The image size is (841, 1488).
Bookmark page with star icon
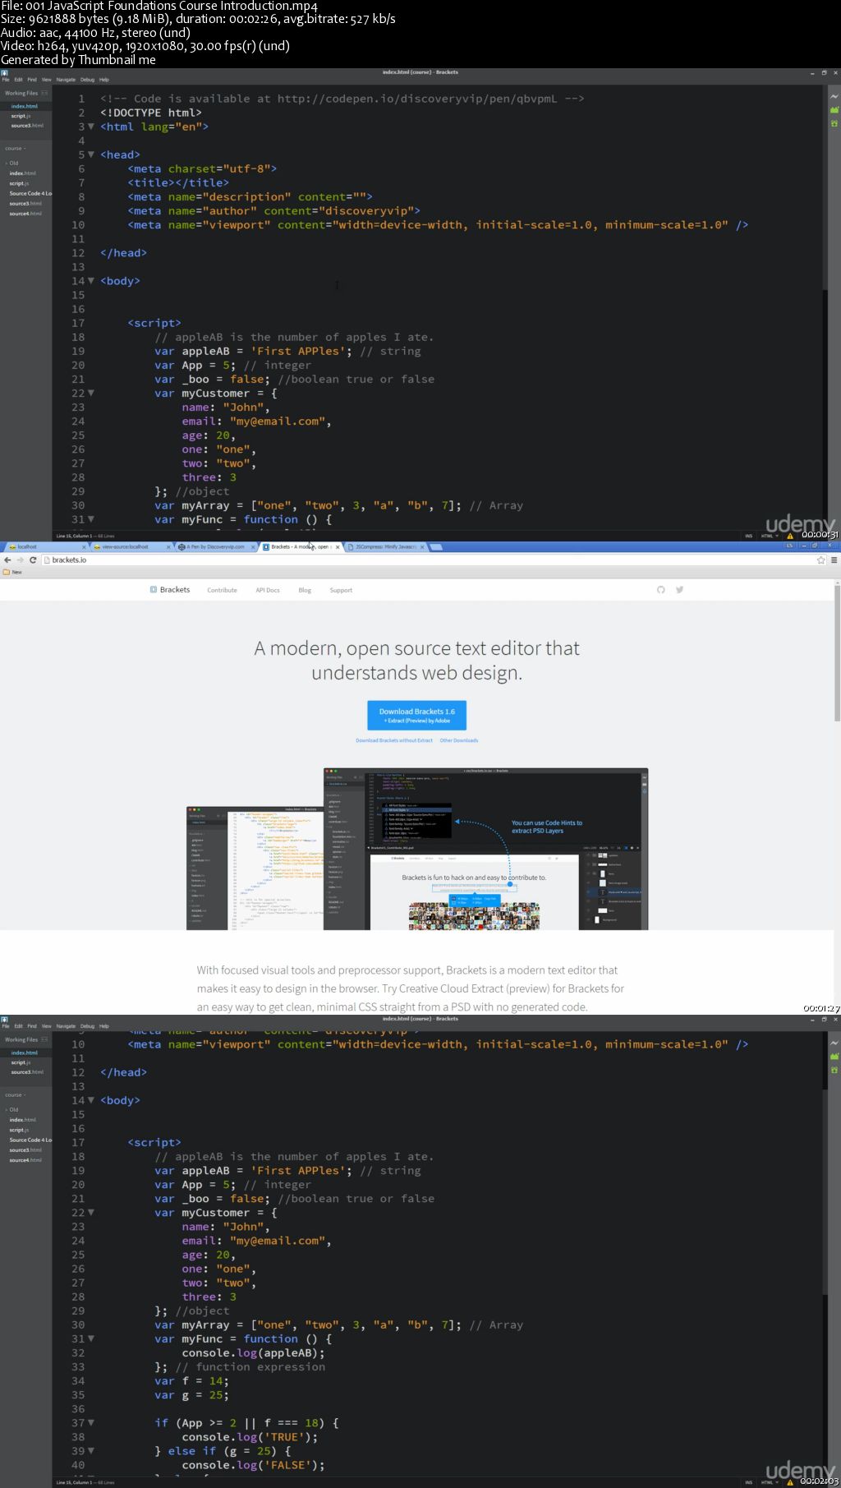coord(820,560)
